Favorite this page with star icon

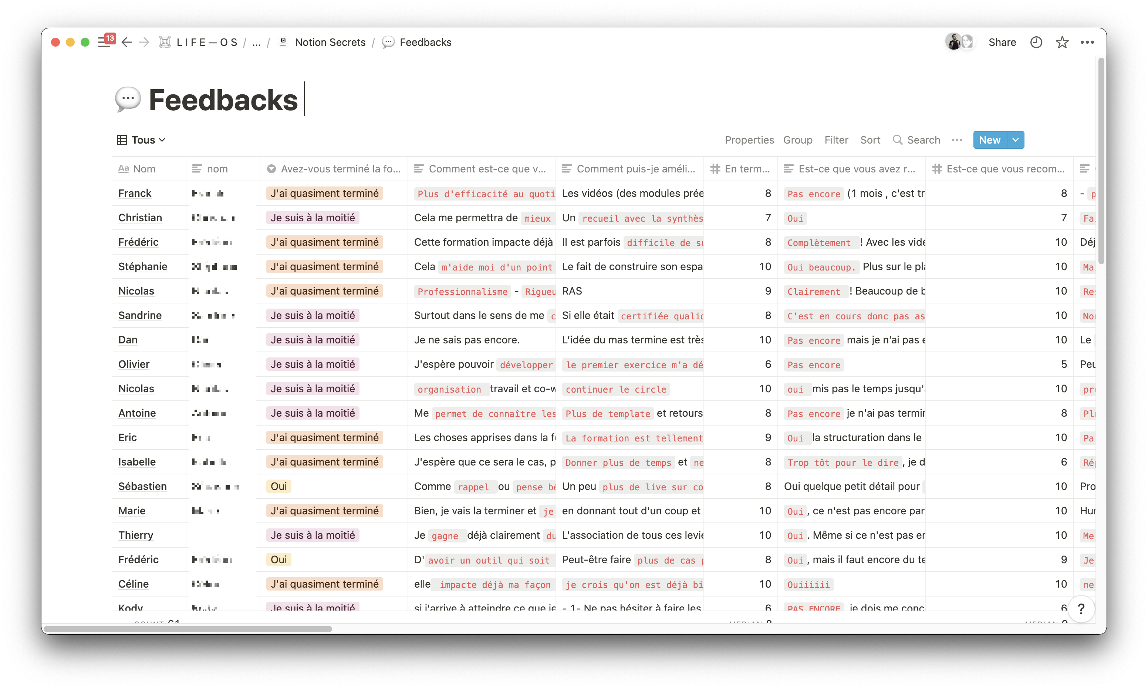tap(1062, 42)
